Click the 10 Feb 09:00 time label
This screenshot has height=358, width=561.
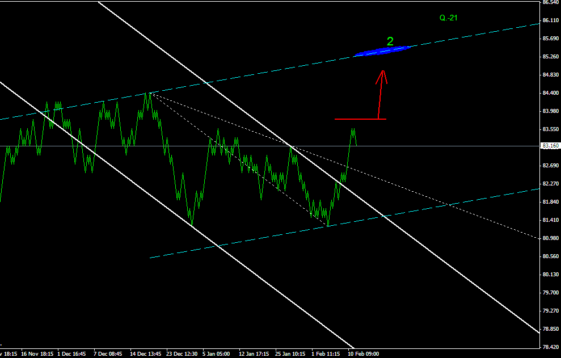click(364, 353)
